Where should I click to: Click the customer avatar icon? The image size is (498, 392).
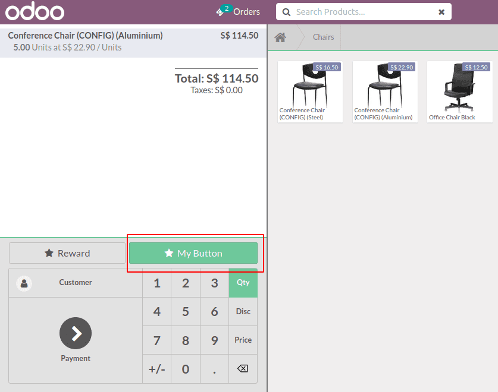point(24,283)
